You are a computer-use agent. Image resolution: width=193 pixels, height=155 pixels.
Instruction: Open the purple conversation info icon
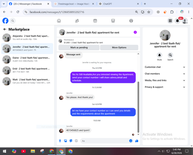pos(135,32)
